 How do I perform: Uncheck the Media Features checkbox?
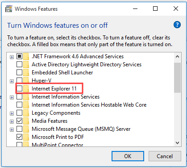pyautogui.click(x=19, y=121)
